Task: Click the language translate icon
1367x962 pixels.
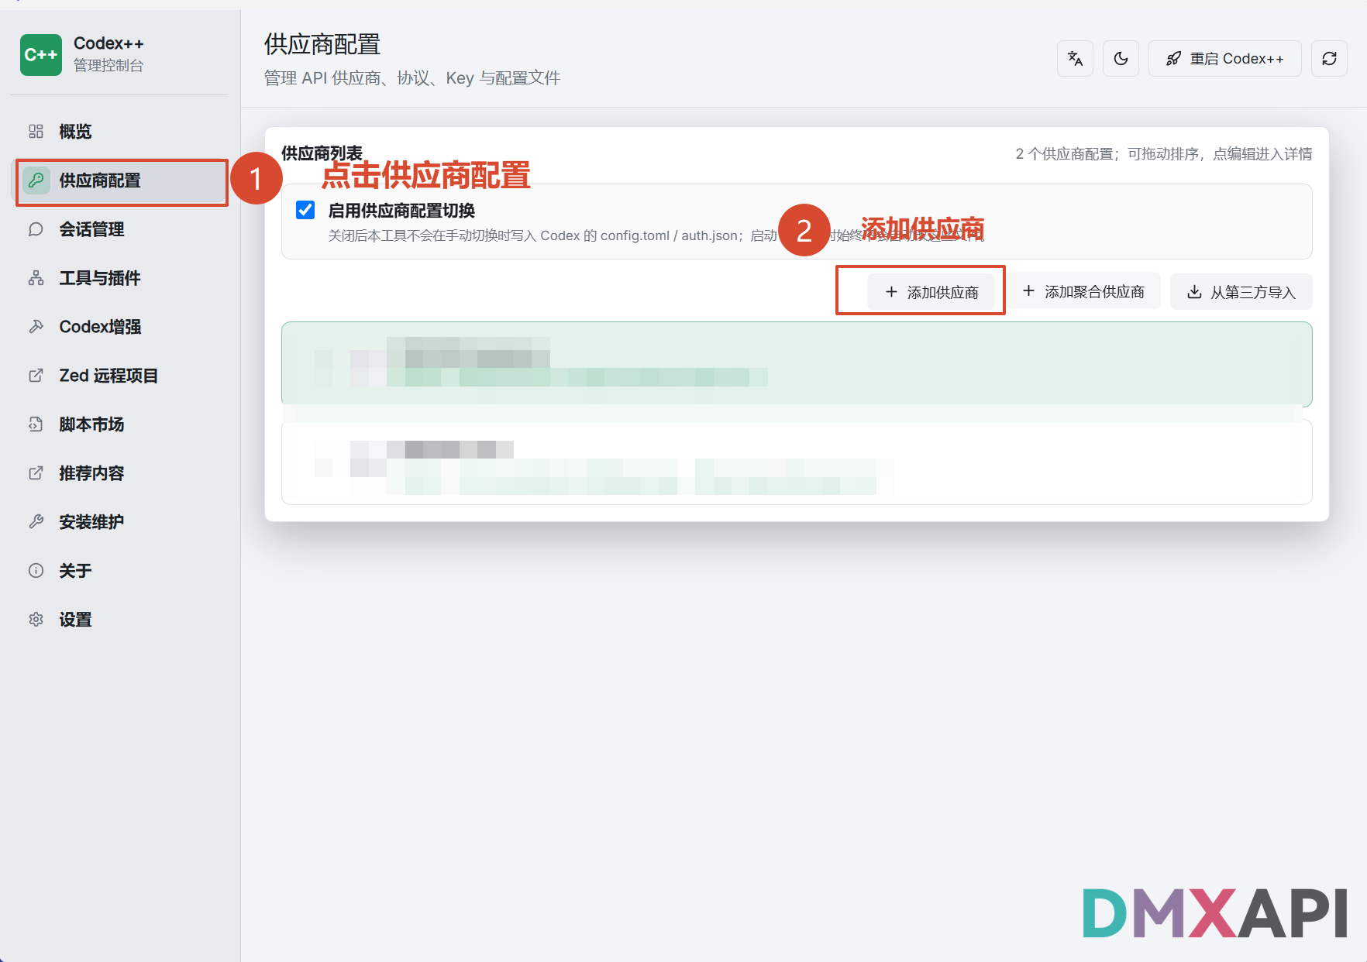Action: coord(1075,59)
